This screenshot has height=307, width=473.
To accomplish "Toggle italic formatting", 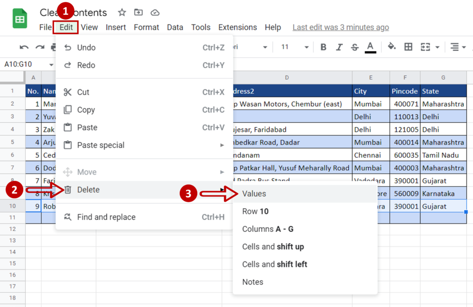I will (339, 47).
